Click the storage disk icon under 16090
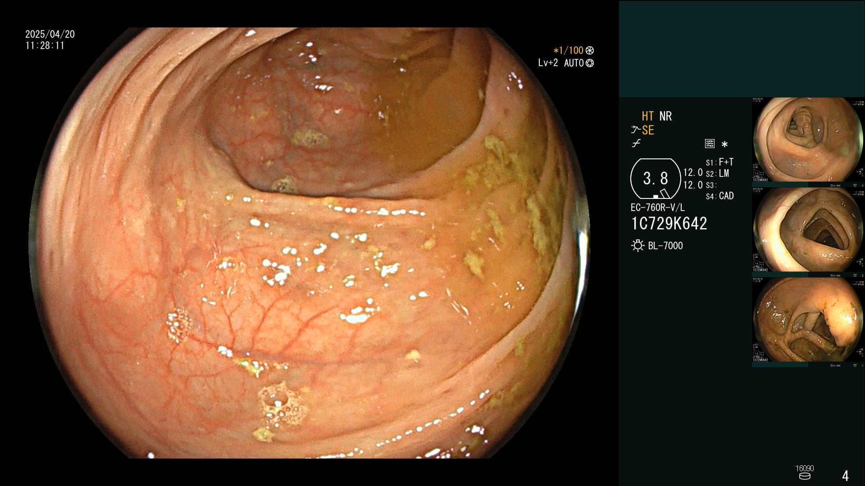The height and width of the screenshot is (486, 865). 805,476
